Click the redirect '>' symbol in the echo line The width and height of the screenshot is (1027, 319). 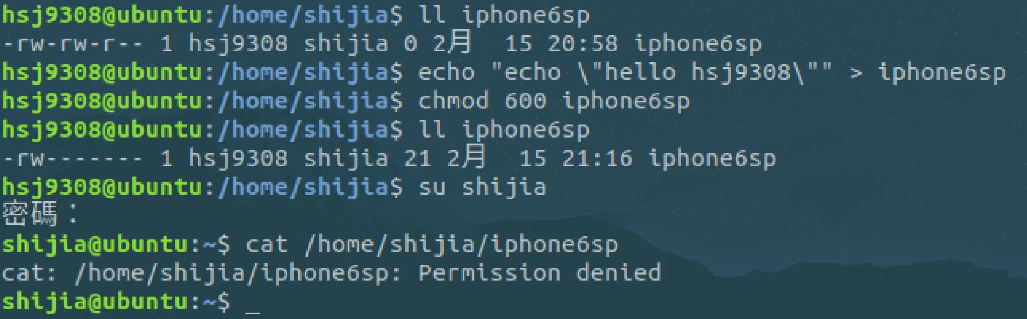tap(855, 72)
